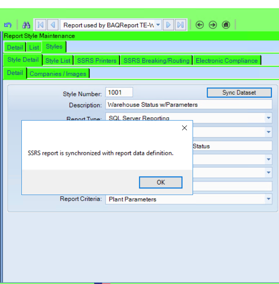Open search with the binoculars icon

pyautogui.click(x=26, y=25)
